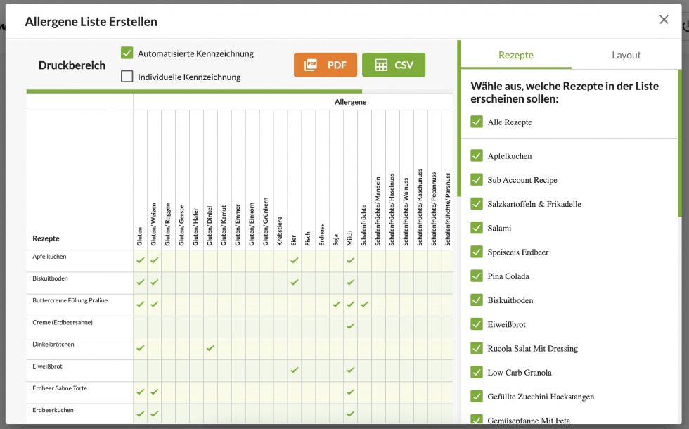The height and width of the screenshot is (429, 689).
Task: Click the CSV table grid icon
Action: coord(381,65)
